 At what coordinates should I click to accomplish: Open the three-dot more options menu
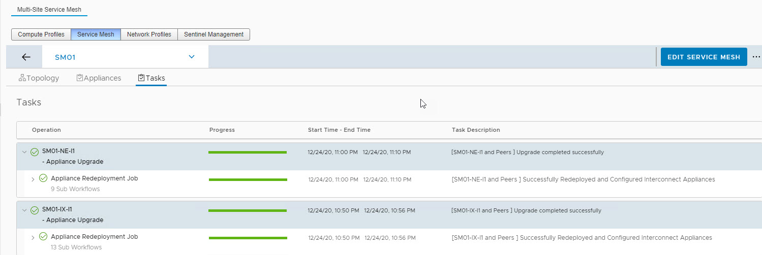coord(756,57)
